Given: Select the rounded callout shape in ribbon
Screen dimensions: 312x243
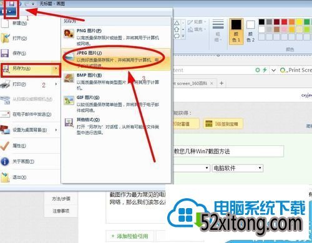Looking at the screenshot, I should tap(177, 36).
